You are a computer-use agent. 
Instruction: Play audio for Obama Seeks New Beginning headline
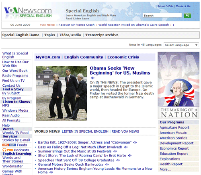[x=92, y=78]
